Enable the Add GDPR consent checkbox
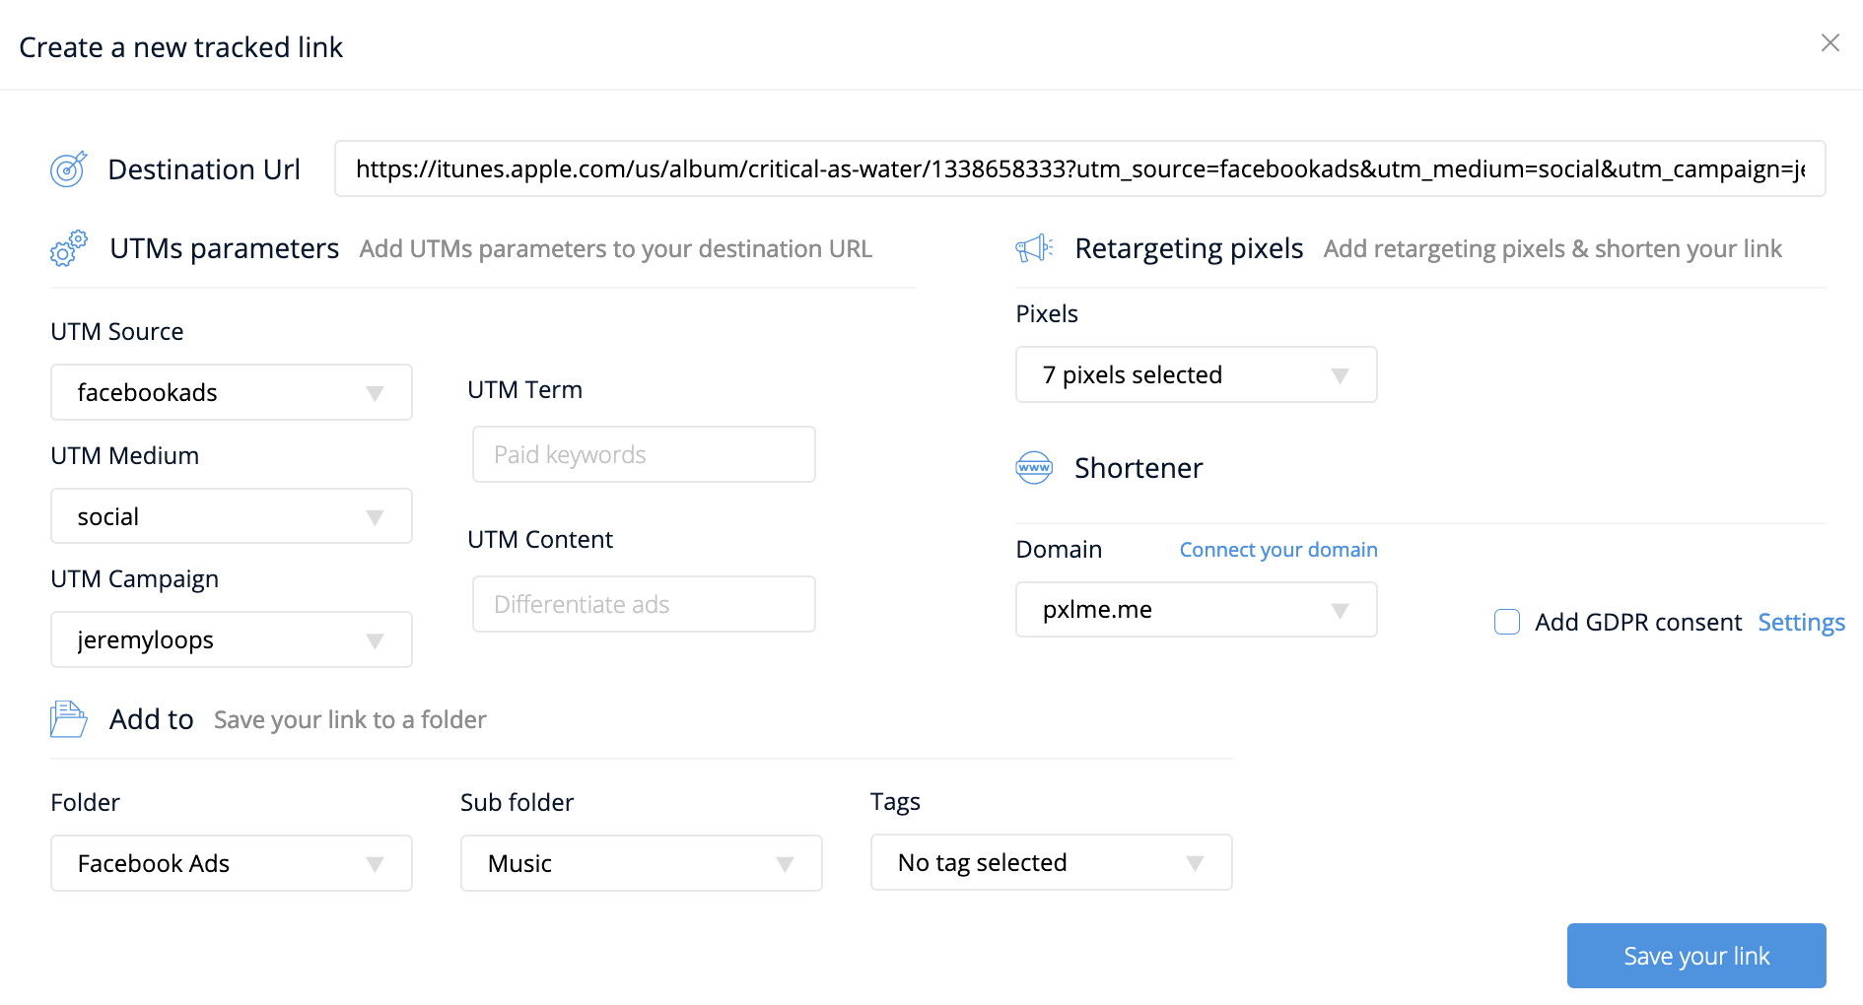 click(1506, 622)
